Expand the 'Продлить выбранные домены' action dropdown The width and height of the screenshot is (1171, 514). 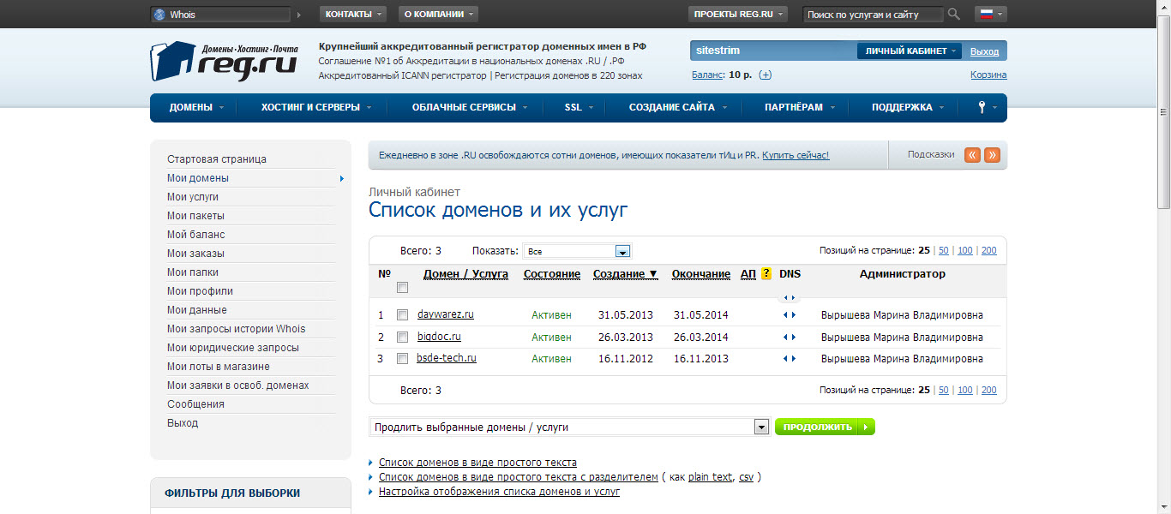point(760,427)
